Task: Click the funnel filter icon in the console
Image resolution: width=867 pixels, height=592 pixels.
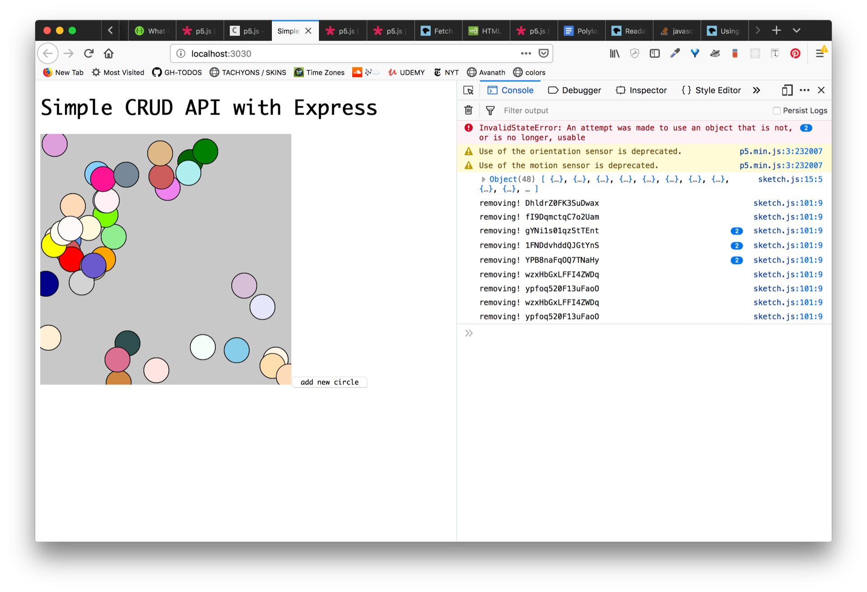Action: [x=490, y=110]
